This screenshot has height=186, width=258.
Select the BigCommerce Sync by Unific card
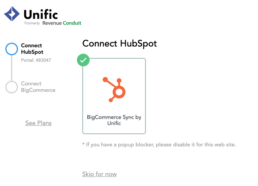tap(114, 96)
